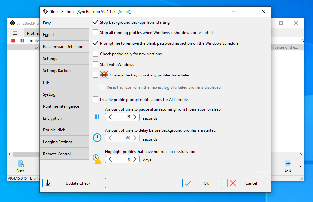Tick the Start with Windows checkbox
This screenshot has width=313, height=202.
tap(96, 64)
